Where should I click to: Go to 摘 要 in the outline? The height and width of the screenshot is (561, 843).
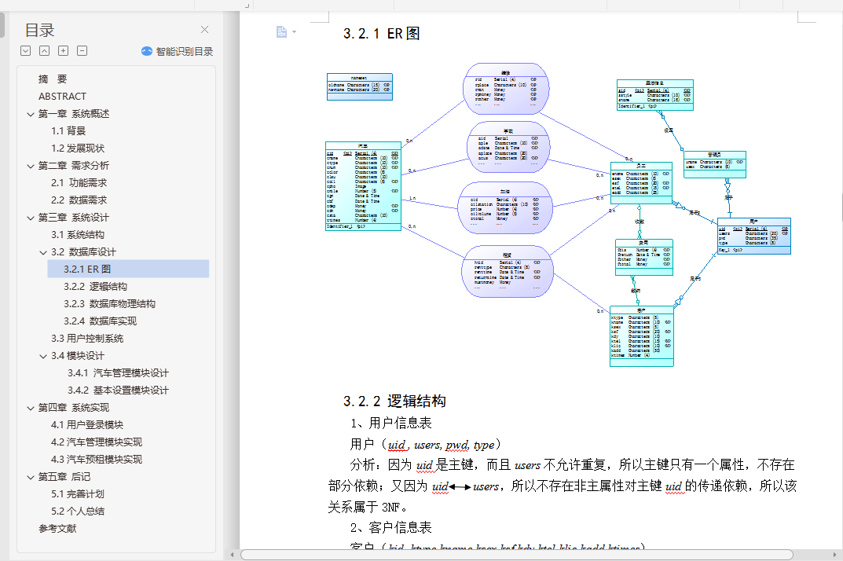pos(53,79)
